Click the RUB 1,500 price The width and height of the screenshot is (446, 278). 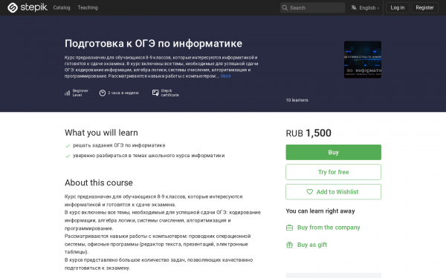(308, 133)
